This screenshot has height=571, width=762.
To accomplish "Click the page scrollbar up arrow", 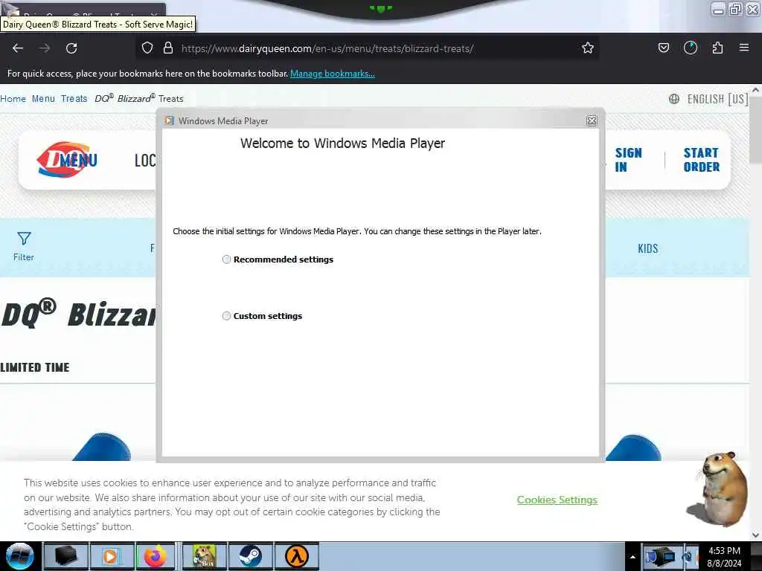I will coord(755,90).
